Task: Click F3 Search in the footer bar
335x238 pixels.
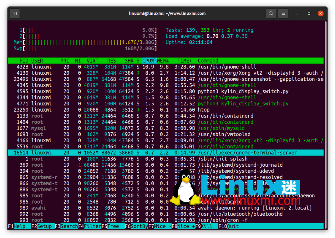Action: pyautogui.click(x=66, y=226)
